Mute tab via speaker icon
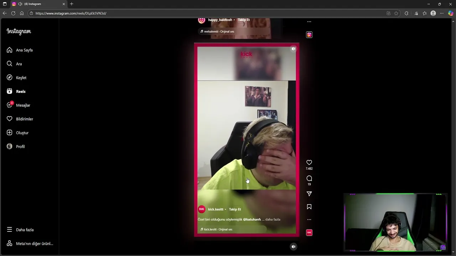This screenshot has height=256, width=456. [20, 4]
